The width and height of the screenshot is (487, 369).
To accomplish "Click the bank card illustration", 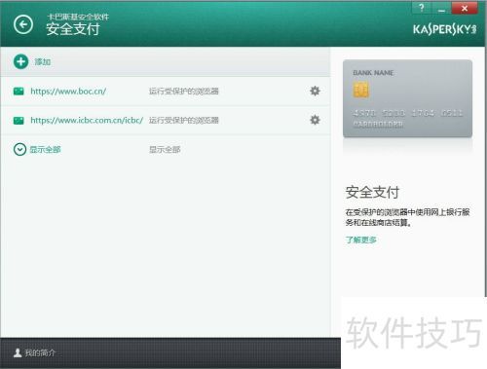I will (x=407, y=98).
